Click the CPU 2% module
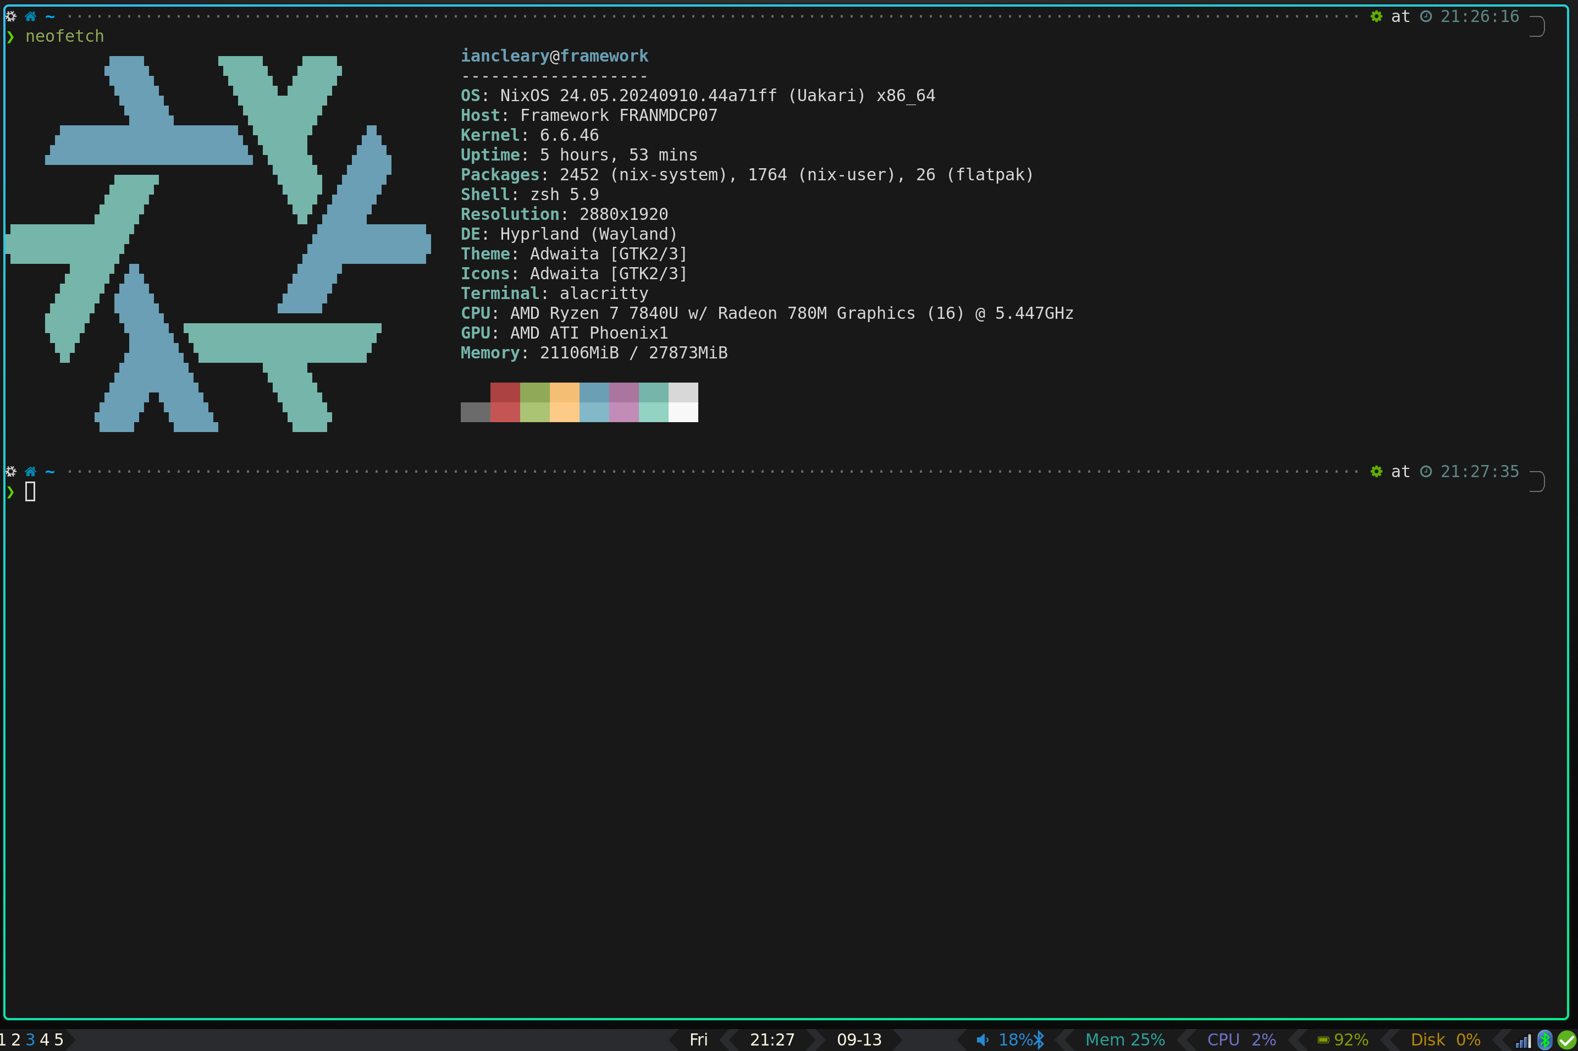Screen dimensions: 1578x1051 click(1242, 1039)
